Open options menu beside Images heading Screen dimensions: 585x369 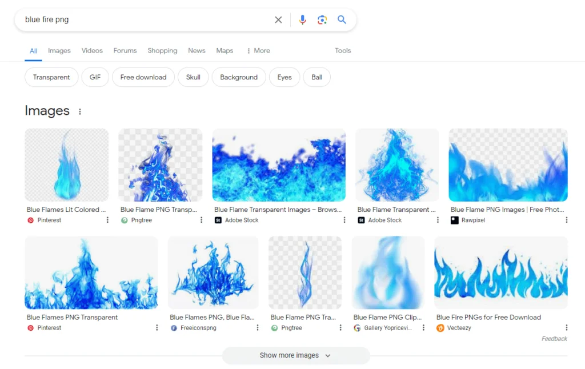pyautogui.click(x=80, y=112)
